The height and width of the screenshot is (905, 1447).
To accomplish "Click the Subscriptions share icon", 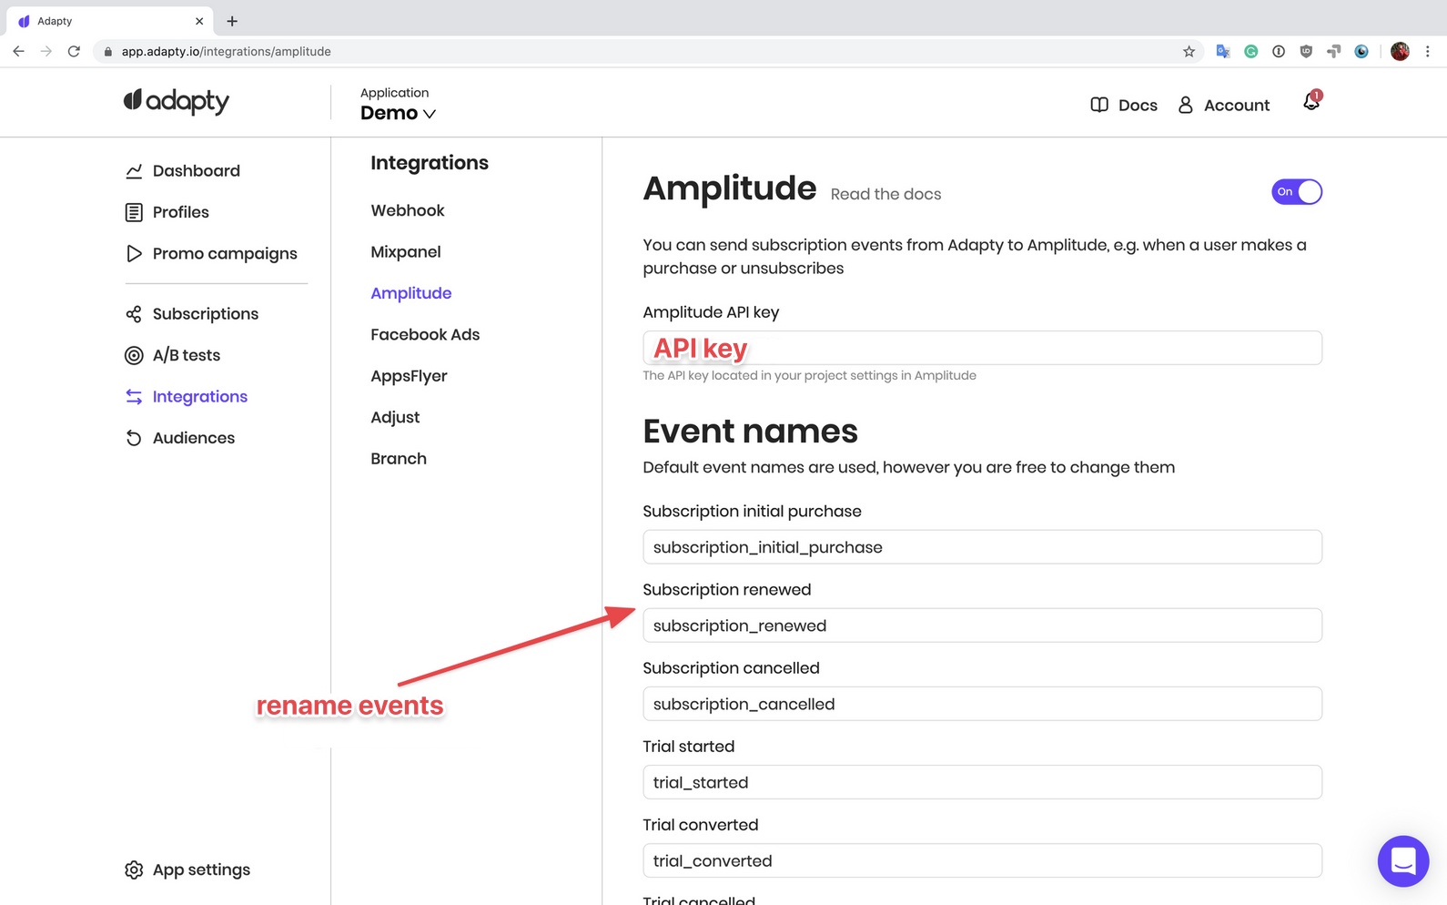I will (134, 314).
